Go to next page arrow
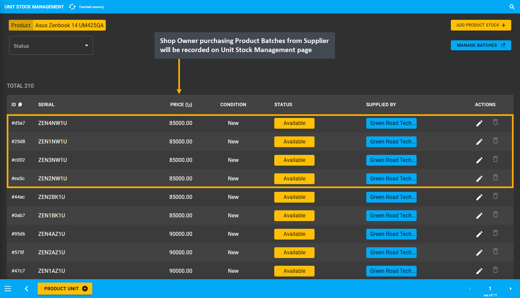 [511, 289]
